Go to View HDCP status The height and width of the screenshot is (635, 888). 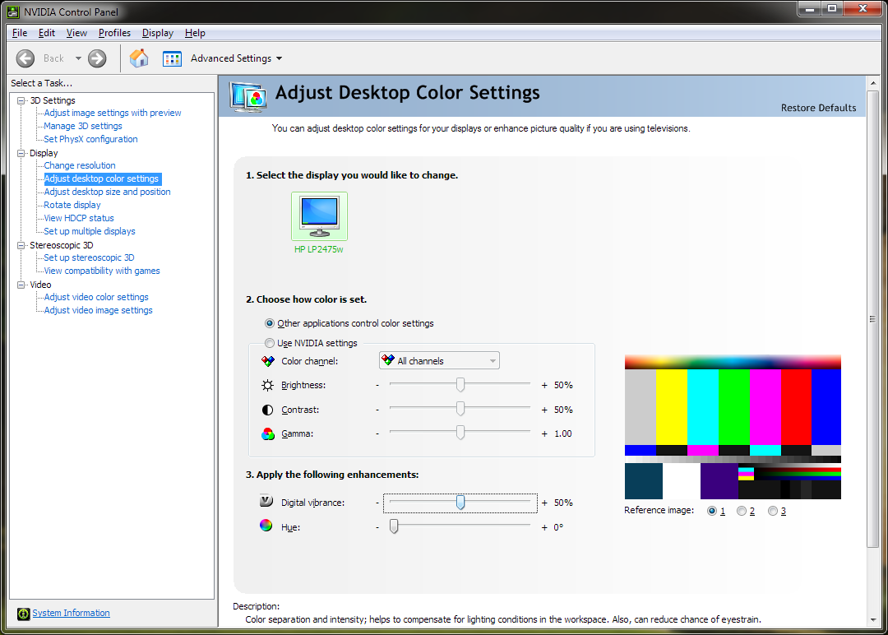(79, 218)
